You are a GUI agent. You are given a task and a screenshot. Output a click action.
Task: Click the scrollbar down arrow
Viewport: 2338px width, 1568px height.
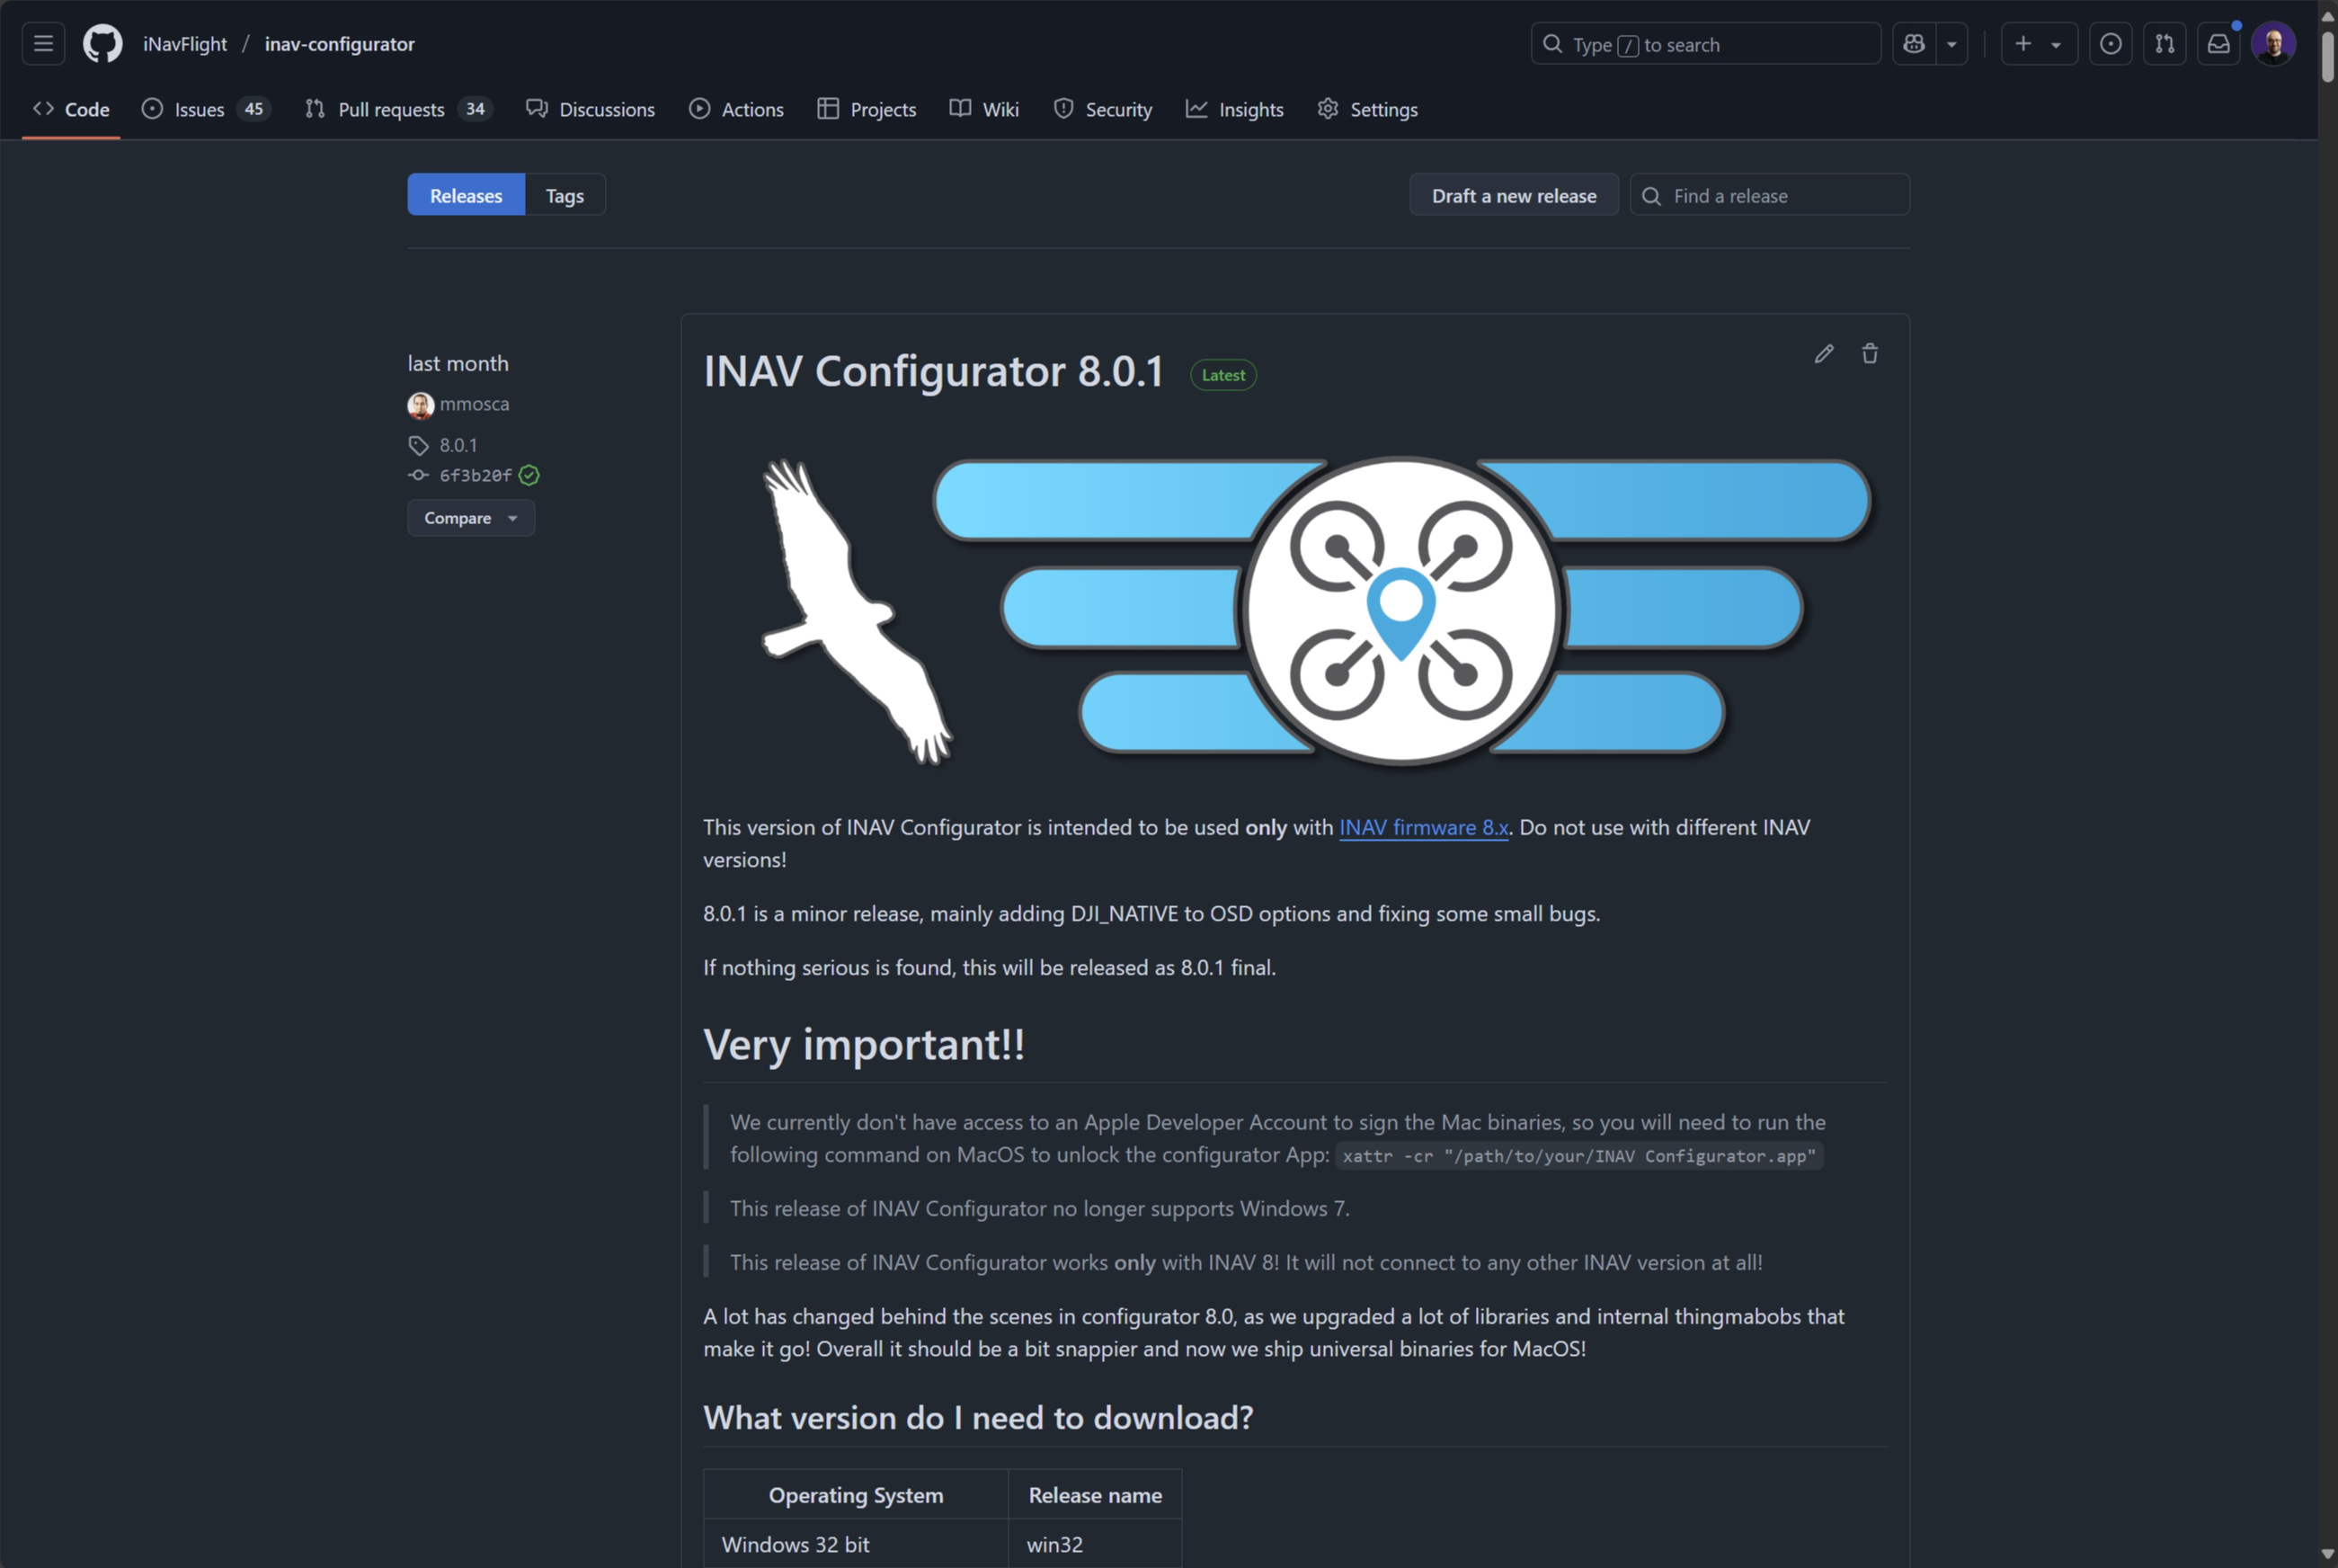tap(2327, 1555)
